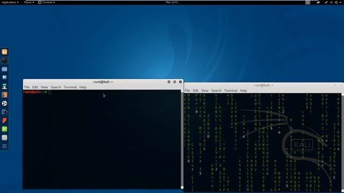Click the left terminal vertical scrollbar
344x193 pixels.
(x=182, y=139)
